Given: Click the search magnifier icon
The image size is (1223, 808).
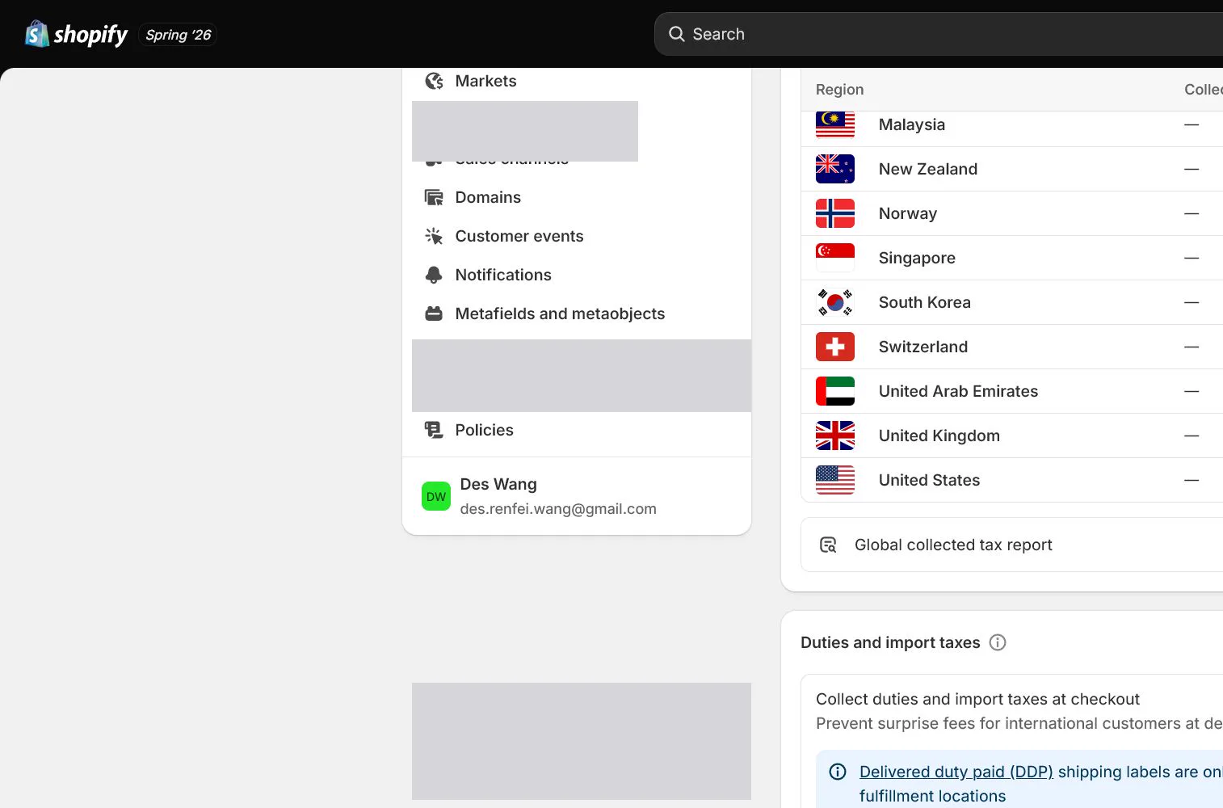Looking at the screenshot, I should coord(677,34).
